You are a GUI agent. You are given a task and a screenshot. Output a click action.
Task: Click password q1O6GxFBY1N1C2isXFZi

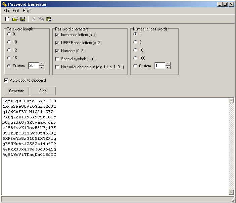click(x=29, y=112)
